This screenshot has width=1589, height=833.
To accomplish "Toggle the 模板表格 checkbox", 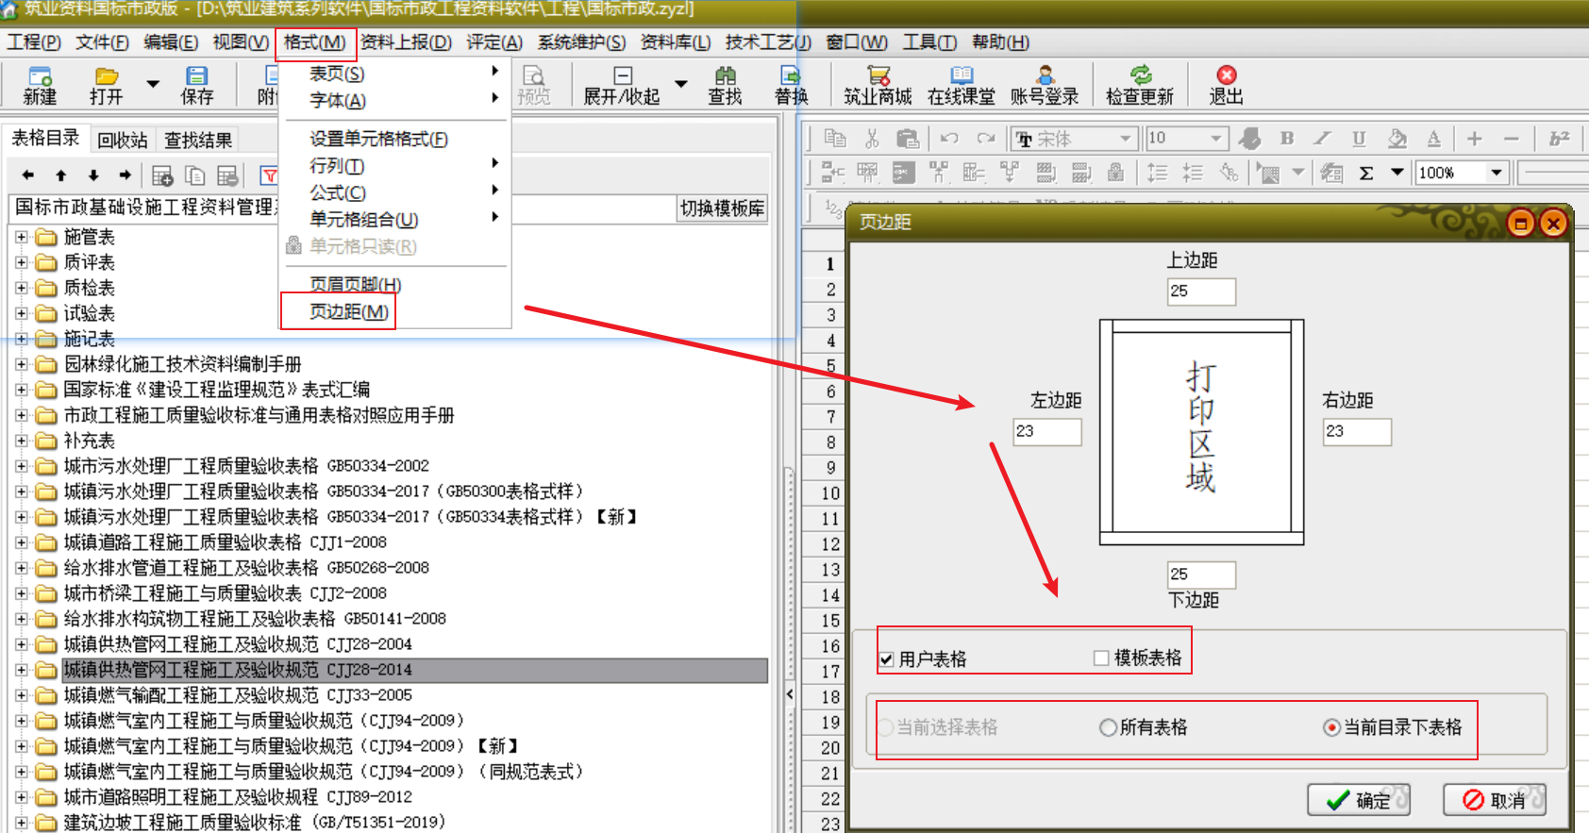I will click(1101, 658).
